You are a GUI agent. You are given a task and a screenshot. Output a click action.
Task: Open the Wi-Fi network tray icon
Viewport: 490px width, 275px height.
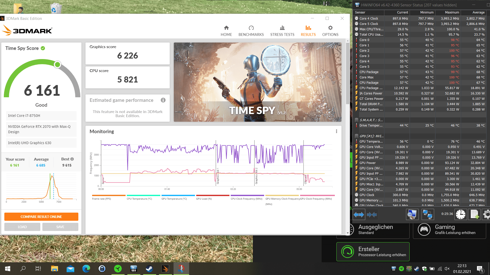point(440,269)
